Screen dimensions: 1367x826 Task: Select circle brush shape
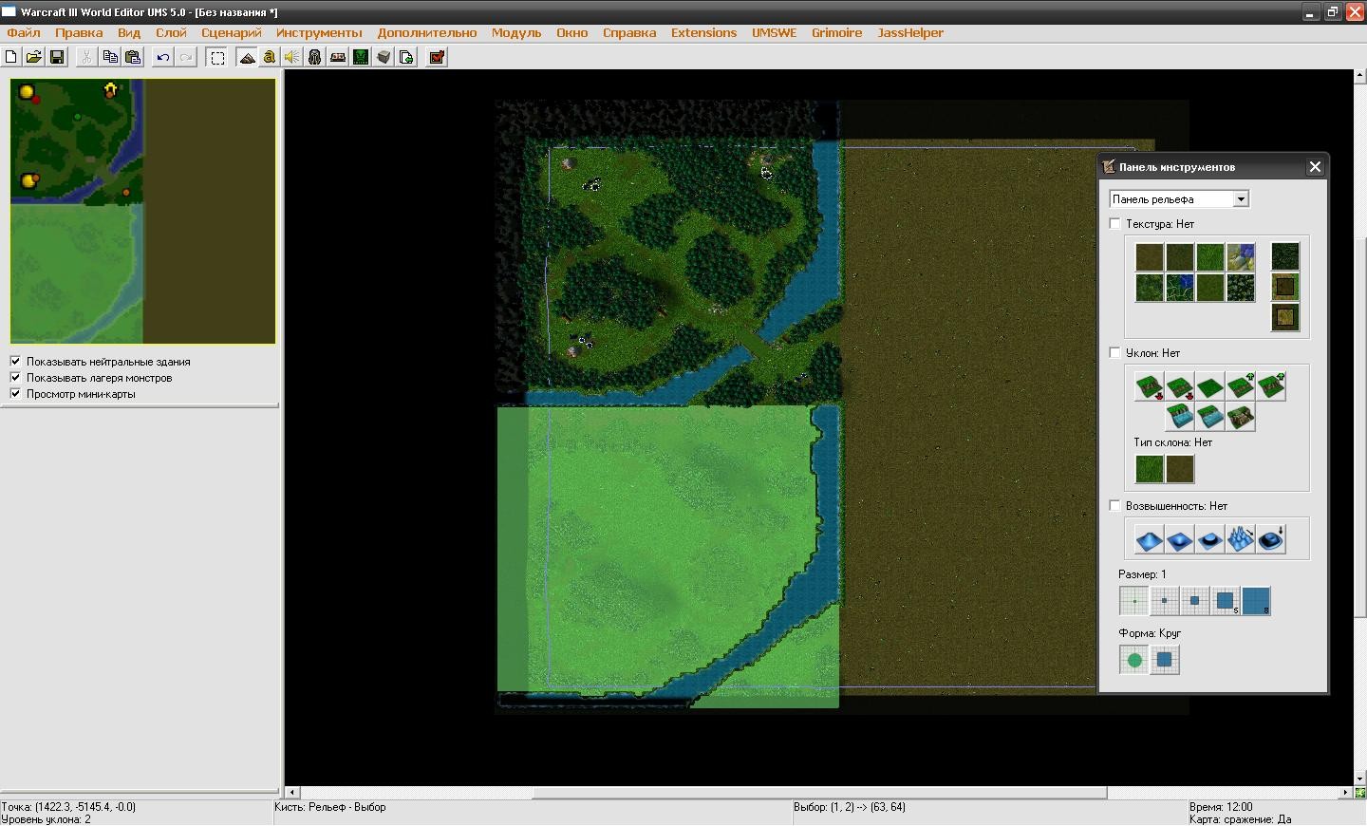pyautogui.click(x=1134, y=660)
